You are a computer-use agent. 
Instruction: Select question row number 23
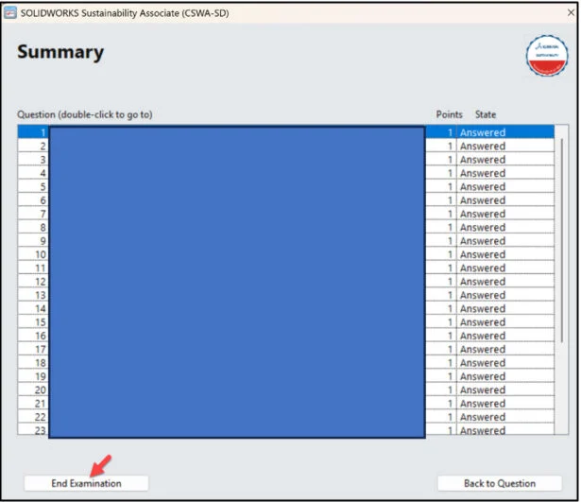click(x=285, y=430)
